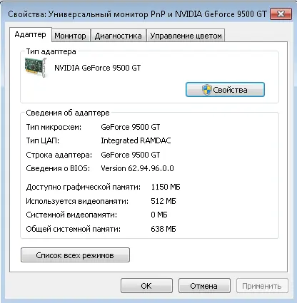Close the properties window with the X
This screenshot has height=303, width=297.
coord(281,14)
